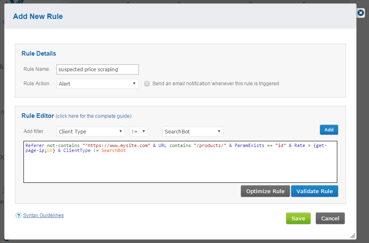Click the 'SearchBot' token in the rule text

113,150
